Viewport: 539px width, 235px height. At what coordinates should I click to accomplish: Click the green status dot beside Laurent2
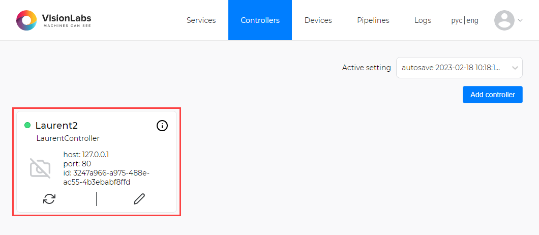pos(27,125)
